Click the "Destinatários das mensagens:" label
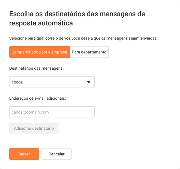 point(36,68)
